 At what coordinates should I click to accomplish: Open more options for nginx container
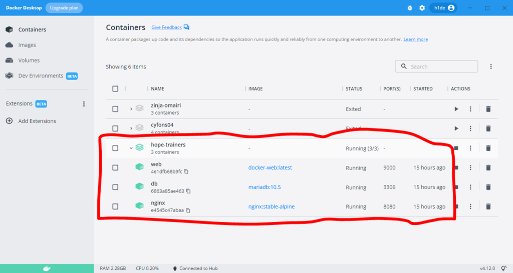click(470, 206)
